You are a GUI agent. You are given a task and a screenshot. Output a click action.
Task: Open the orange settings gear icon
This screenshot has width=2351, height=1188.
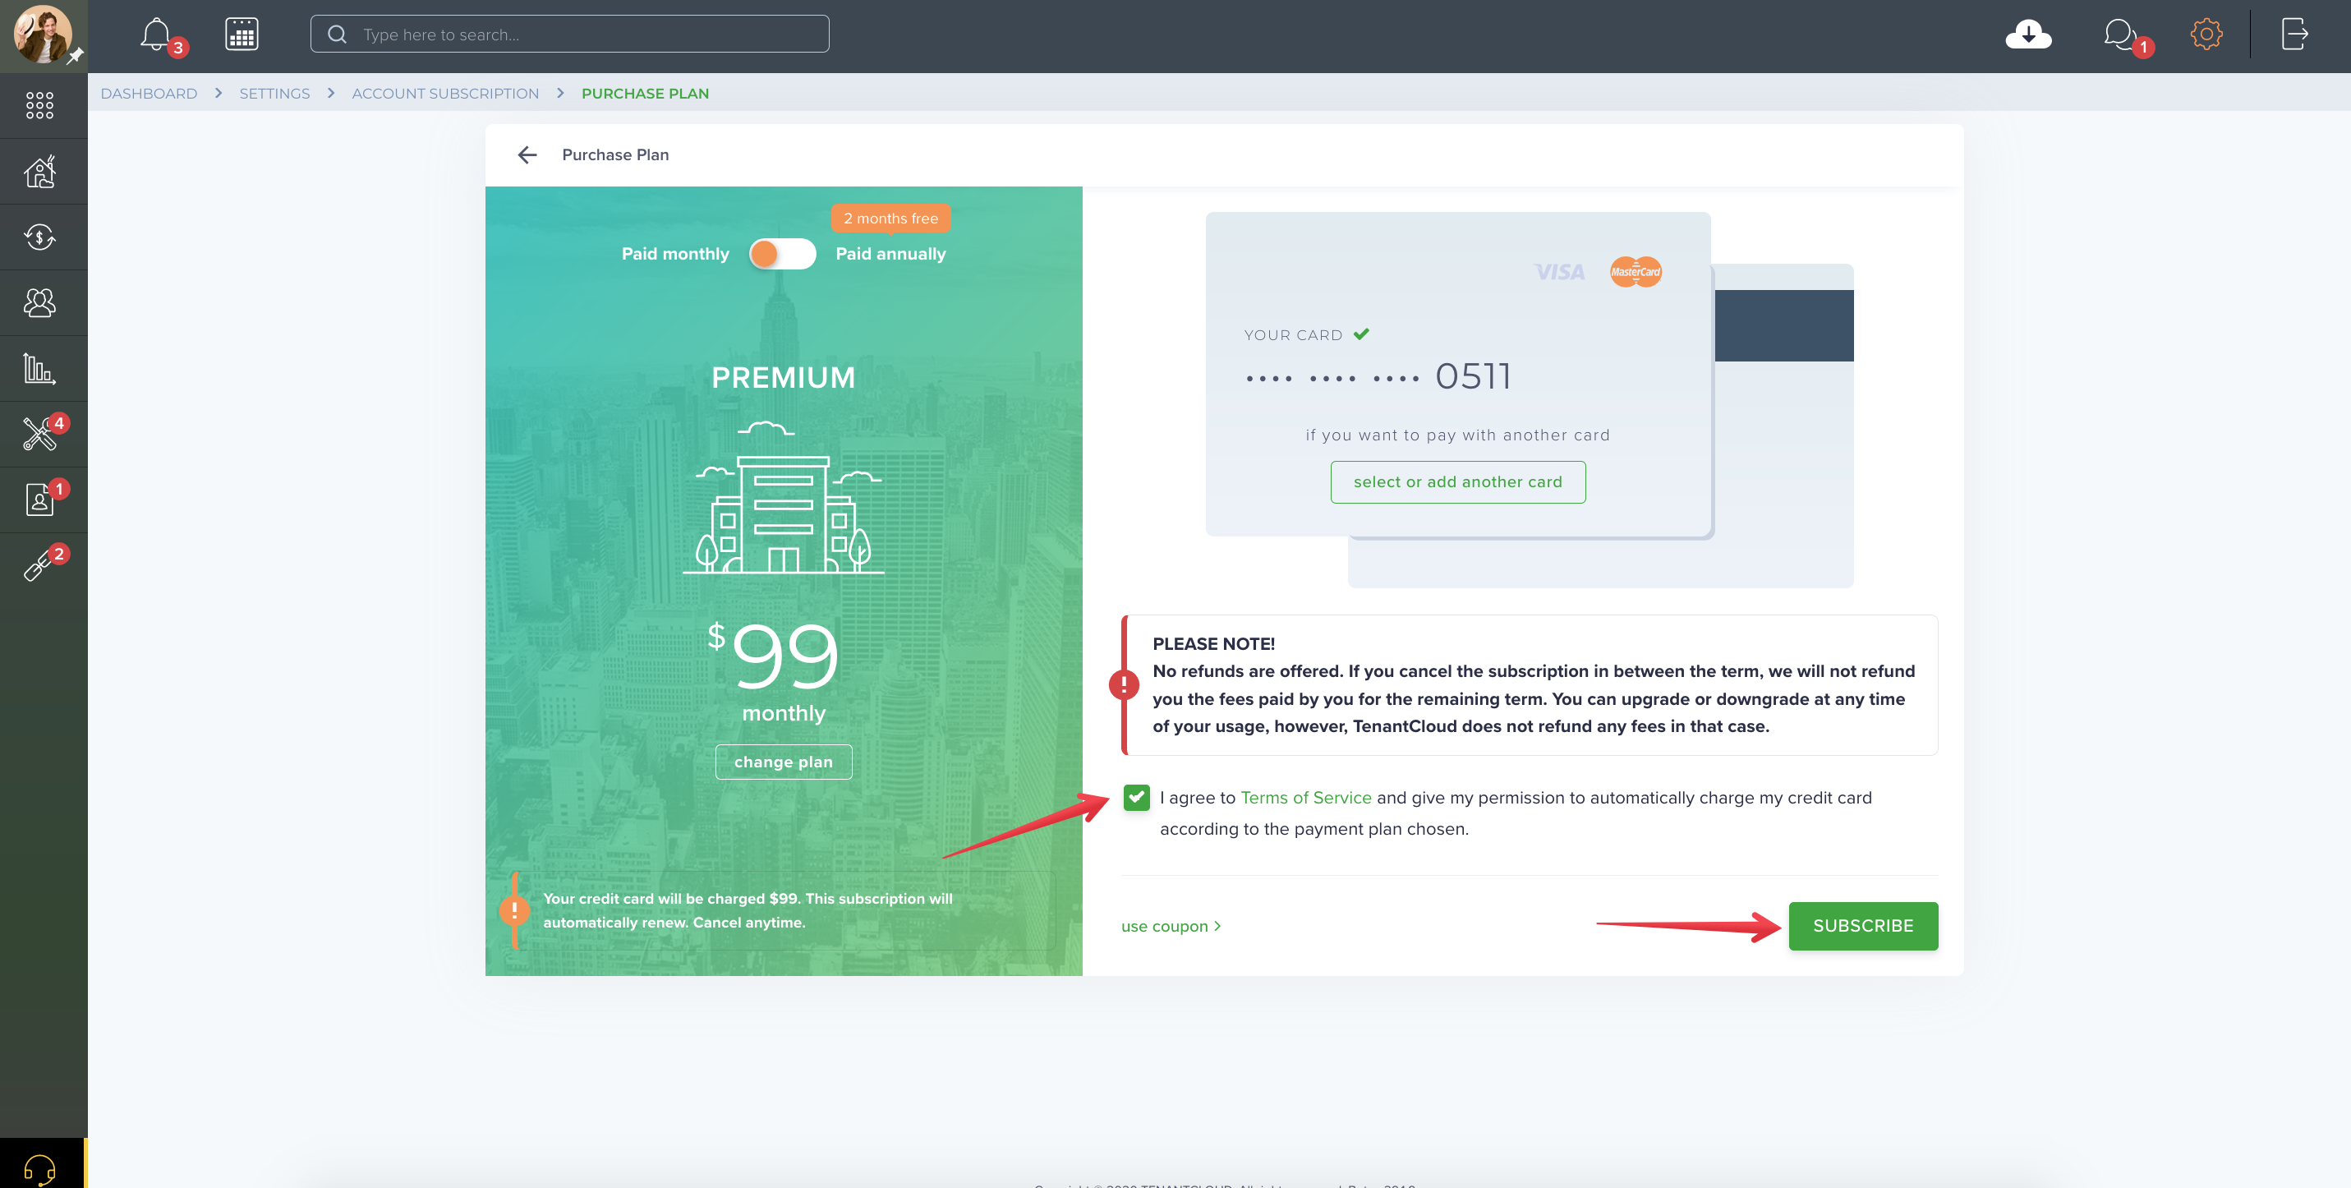[2206, 35]
